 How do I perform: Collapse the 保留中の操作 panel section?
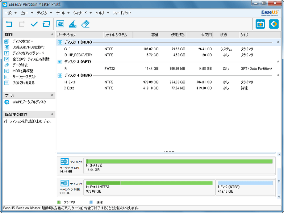(52, 114)
